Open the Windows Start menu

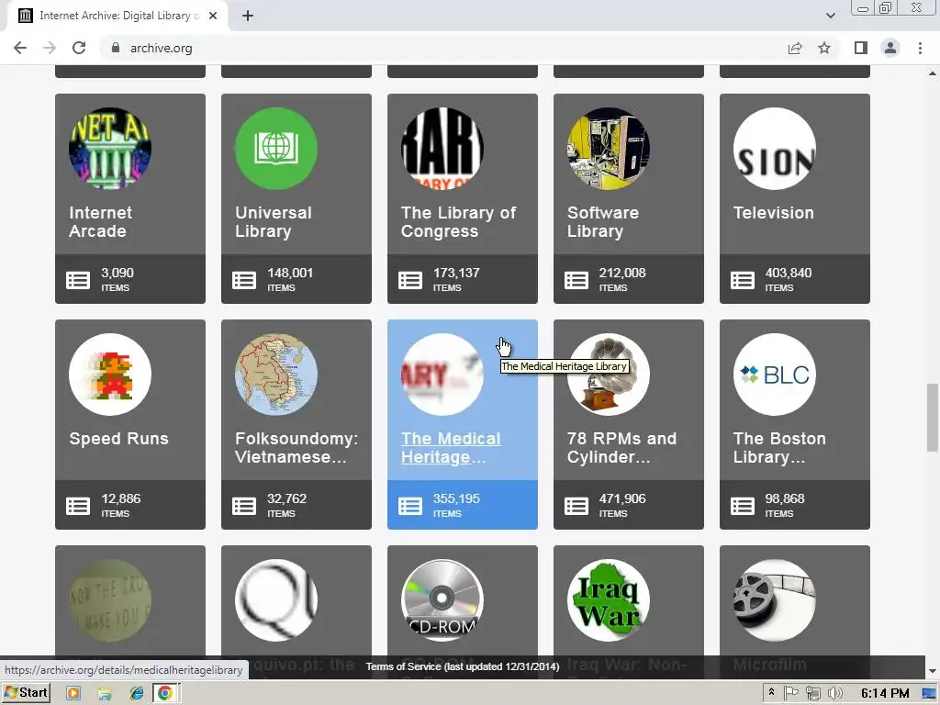point(26,693)
